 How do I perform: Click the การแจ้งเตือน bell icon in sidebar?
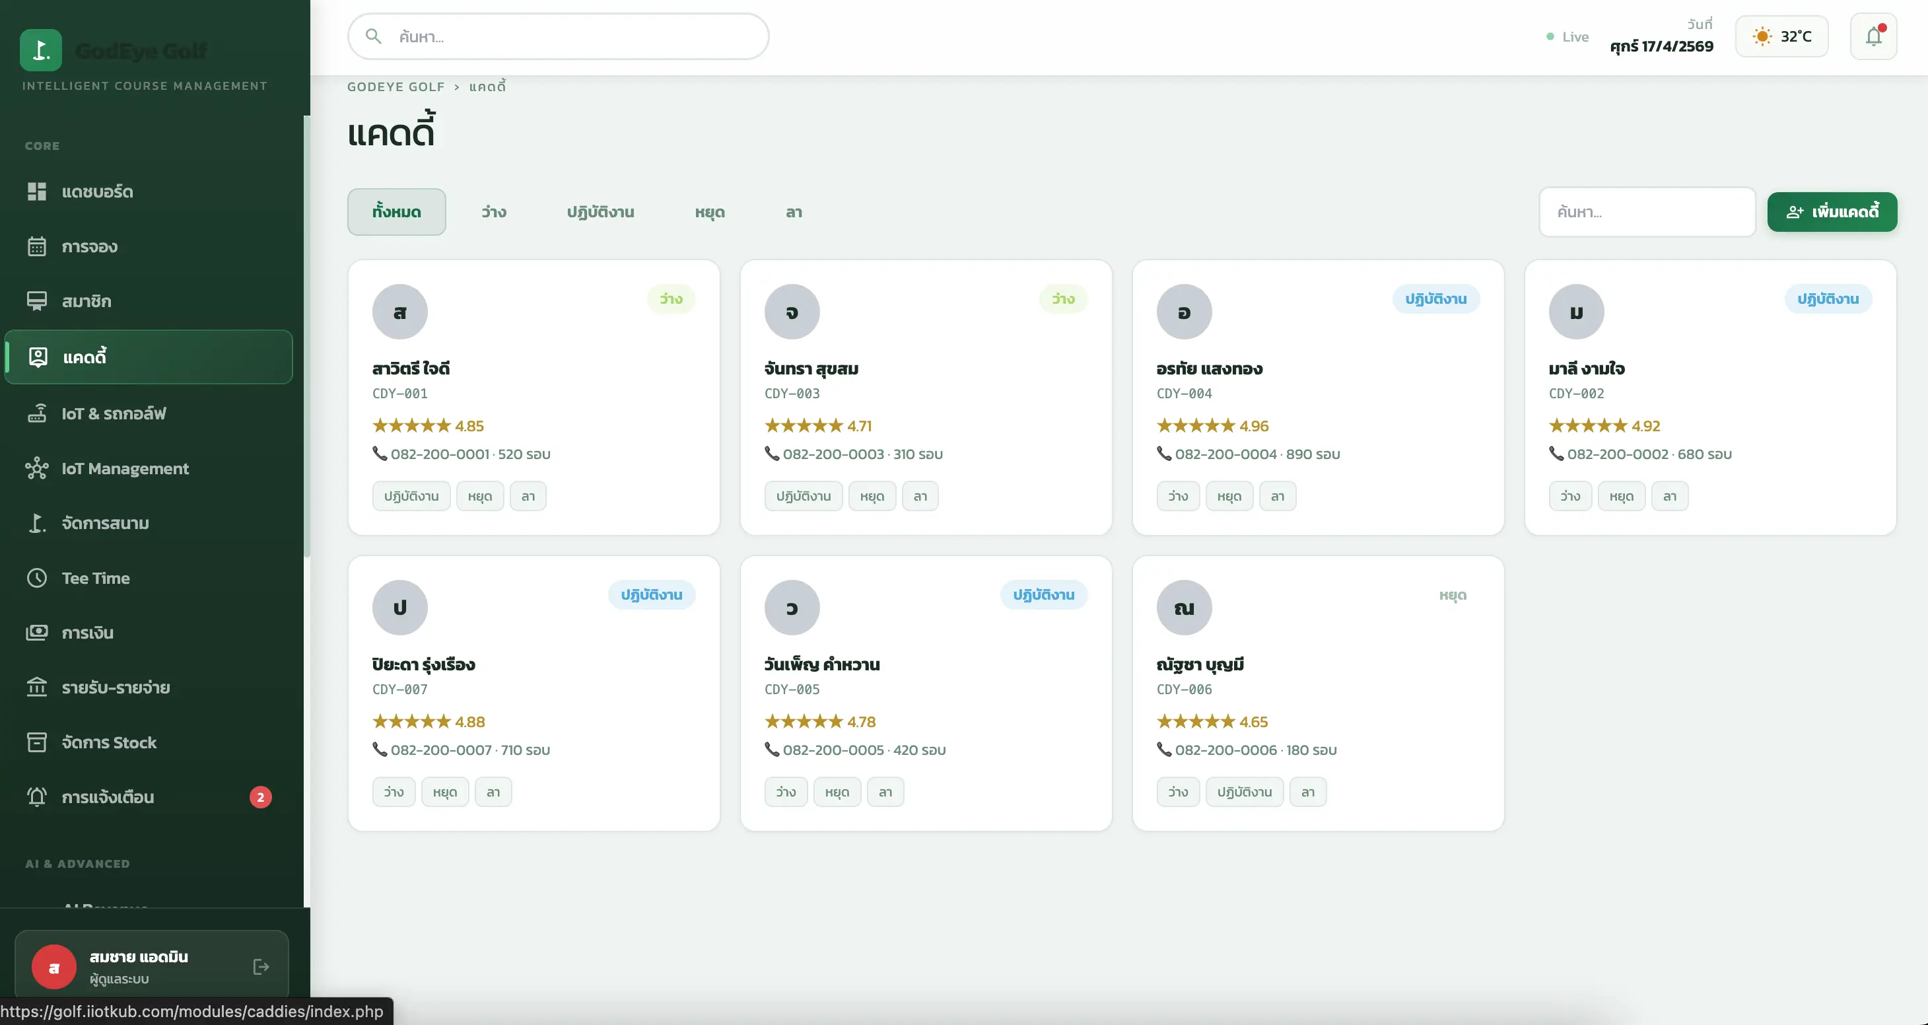pyautogui.click(x=37, y=796)
